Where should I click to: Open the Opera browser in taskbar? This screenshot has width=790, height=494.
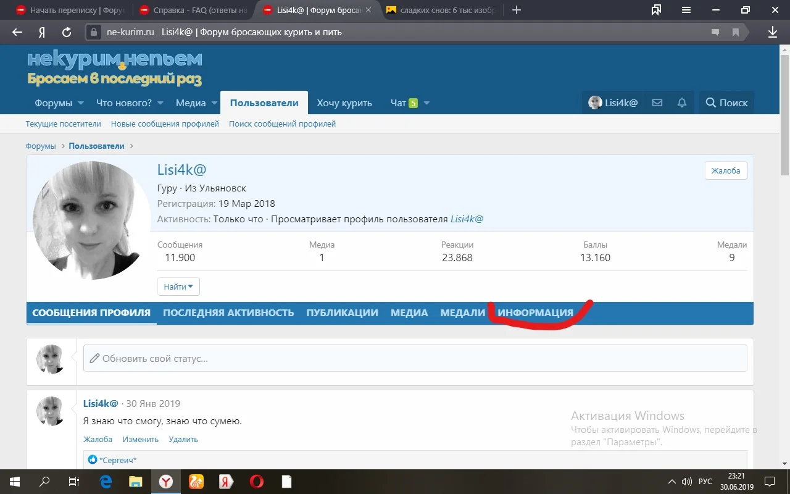[x=256, y=482]
